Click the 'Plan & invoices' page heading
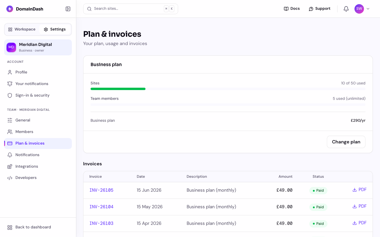Viewport: 380px width, 237px height. click(112, 34)
